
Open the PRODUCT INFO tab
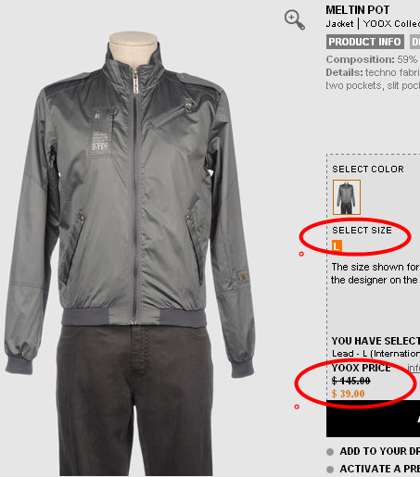365,42
